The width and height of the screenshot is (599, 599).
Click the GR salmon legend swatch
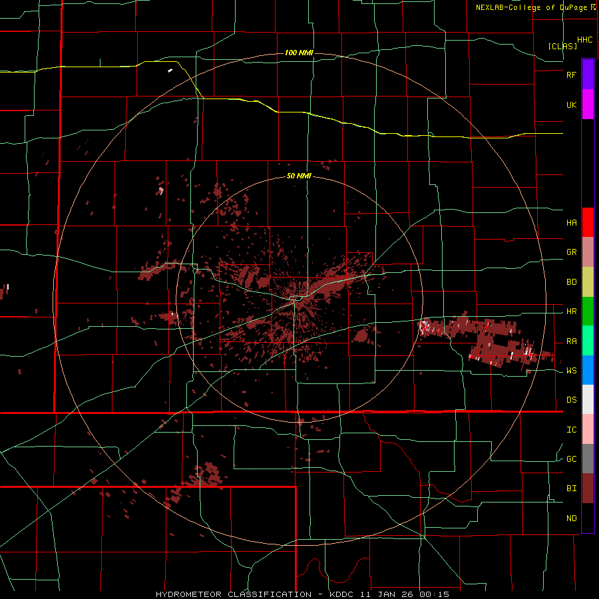588,252
